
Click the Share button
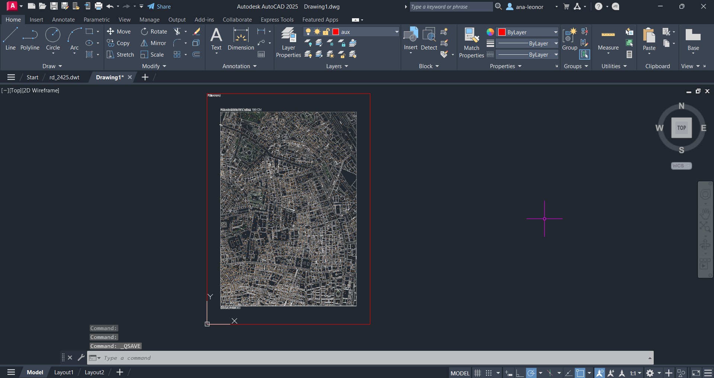(159, 6)
